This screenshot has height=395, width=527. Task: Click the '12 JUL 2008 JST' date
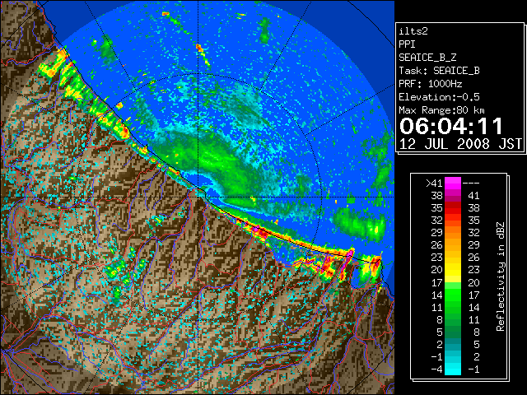[460, 144]
